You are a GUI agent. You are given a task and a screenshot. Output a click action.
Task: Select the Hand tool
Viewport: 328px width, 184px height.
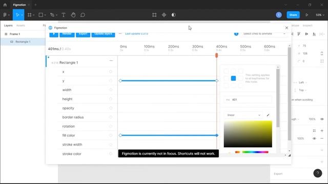(x=73, y=15)
